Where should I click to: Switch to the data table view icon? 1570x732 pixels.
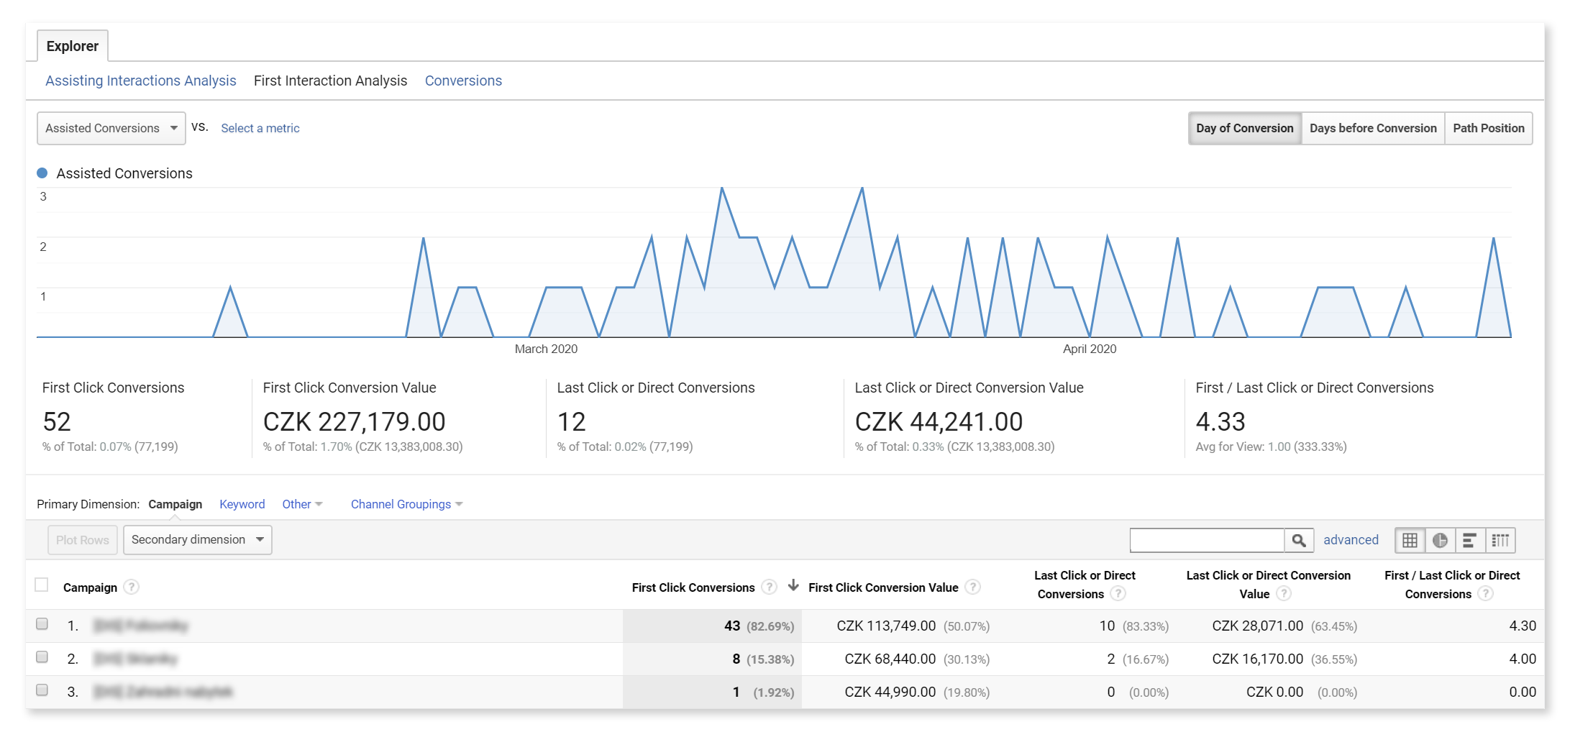1410,540
